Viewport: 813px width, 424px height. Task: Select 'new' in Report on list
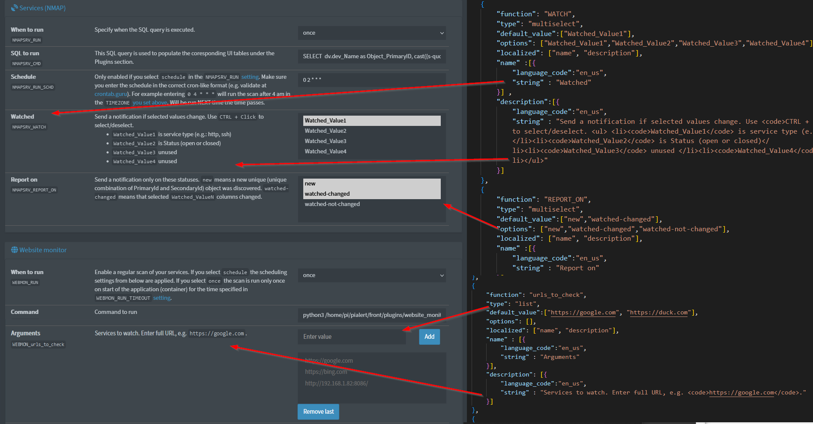pos(371,184)
